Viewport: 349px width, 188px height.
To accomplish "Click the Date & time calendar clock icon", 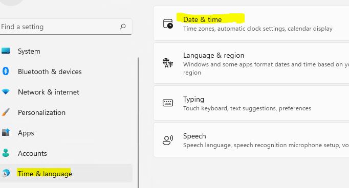I will coord(168,24).
